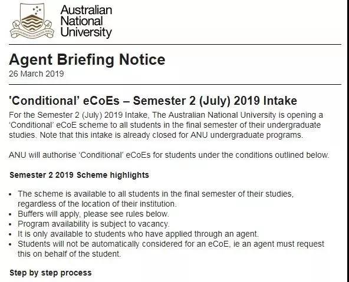Click the horizontal rule under the logo
This screenshot has width=349, height=282.
point(175,44)
